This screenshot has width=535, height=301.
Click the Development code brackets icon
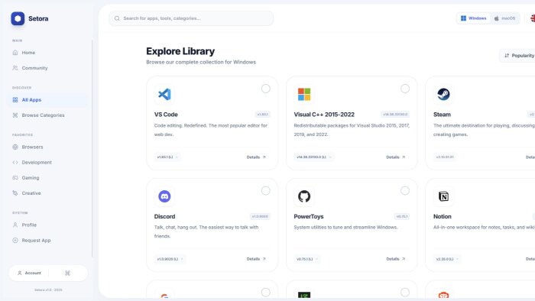(15, 162)
